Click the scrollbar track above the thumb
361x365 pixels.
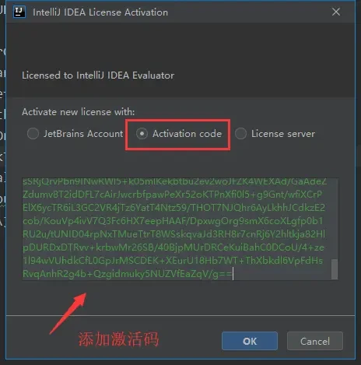(x=335, y=219)
